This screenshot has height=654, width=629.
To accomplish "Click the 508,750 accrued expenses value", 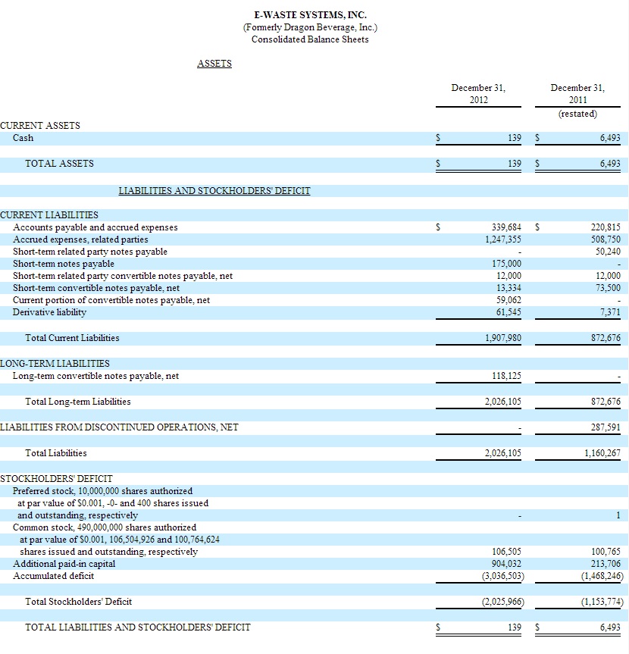I will 606,239.
